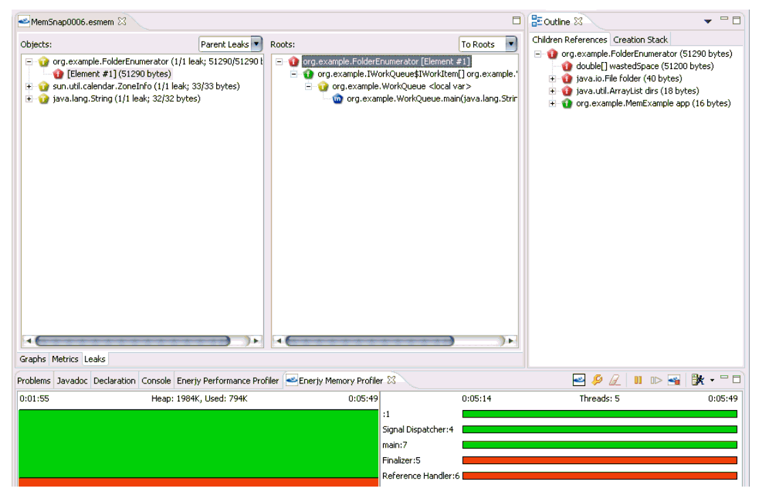Screen dimensions: 762x490
Task: Pause profiling with the pause icon
Action: (638, 381)
